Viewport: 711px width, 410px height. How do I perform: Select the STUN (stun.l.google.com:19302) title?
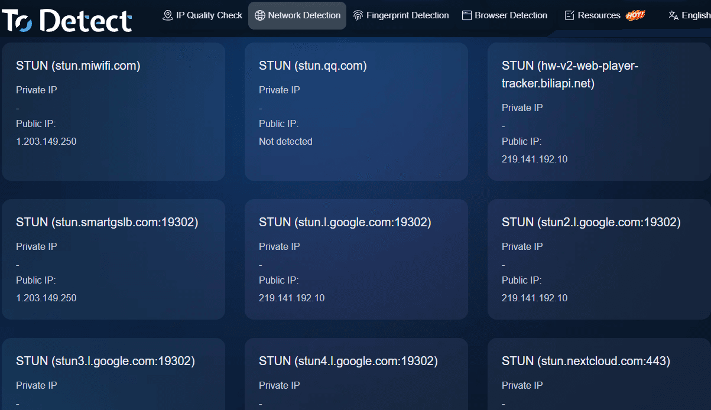coord(345,222)
